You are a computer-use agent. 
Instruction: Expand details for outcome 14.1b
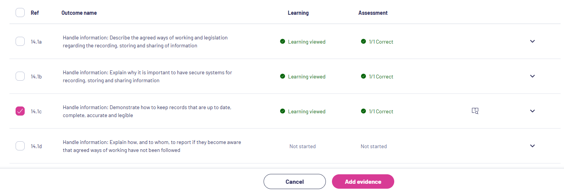[x=532, y=76]
